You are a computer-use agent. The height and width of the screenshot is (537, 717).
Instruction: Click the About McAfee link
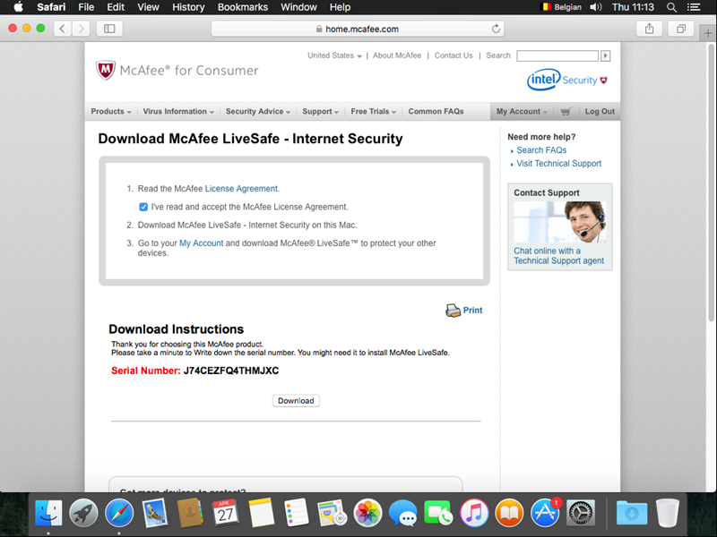pyautogui.click(x=397, y=55)
